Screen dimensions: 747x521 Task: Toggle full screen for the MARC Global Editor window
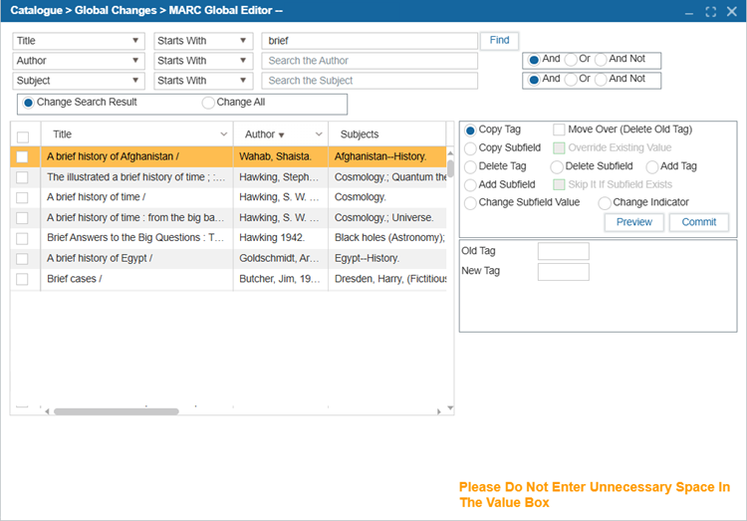pyautogui.click(x=710, y=12)
